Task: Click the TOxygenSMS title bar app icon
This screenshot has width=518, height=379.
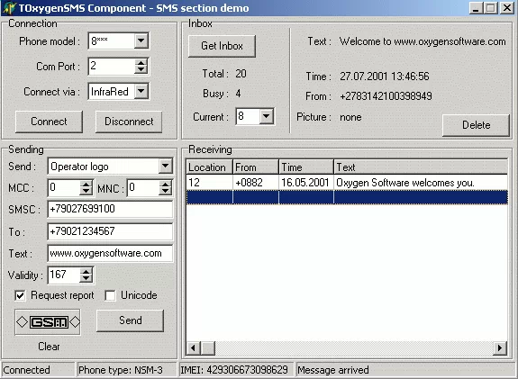Action: 9,8
